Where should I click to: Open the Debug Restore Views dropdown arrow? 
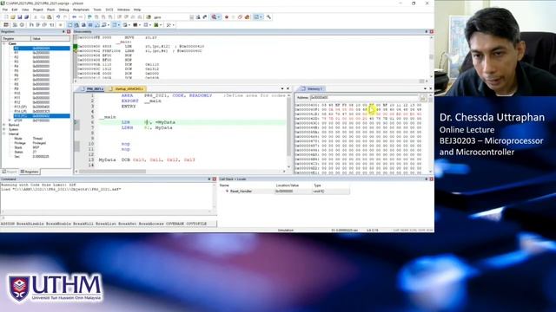pos(174,25)
